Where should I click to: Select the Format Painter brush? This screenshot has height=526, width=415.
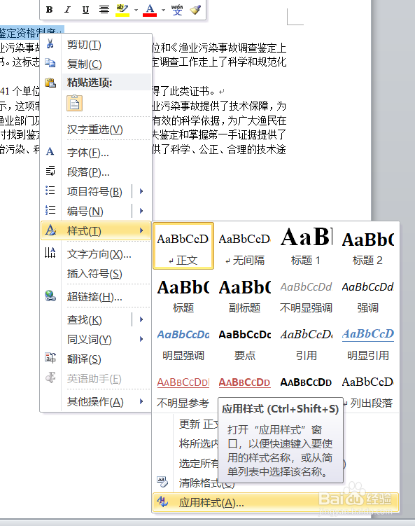point(195,10)
